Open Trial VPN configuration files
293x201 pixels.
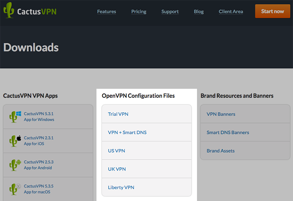(146, 114)
